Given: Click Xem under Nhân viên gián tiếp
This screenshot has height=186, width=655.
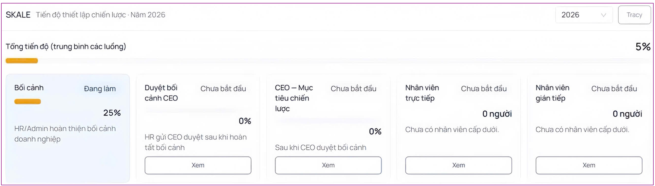Looking at the screenshot, I should [x=589, y=165].
